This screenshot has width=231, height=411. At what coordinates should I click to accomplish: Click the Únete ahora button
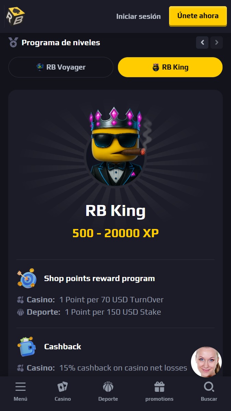click(198, 16)
